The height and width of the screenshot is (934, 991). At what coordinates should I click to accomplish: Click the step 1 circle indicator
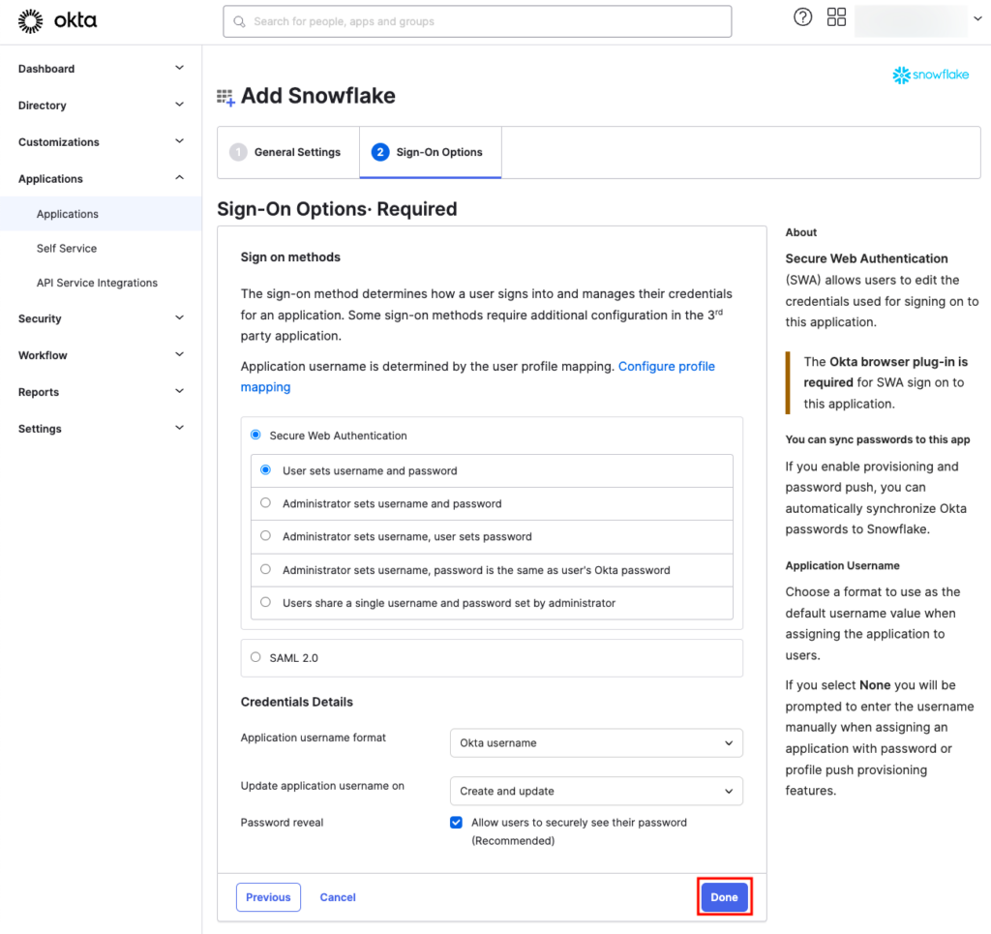(238, 152)
